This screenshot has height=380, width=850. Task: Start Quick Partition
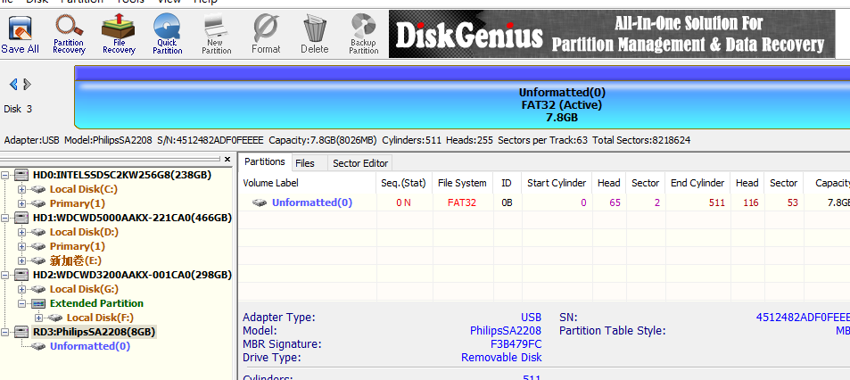167,34
